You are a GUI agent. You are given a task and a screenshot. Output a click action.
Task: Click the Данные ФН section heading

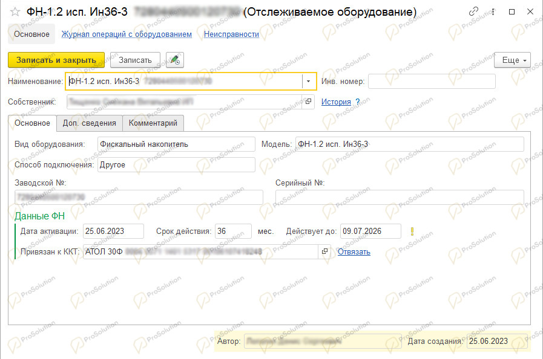pos(39,216)
